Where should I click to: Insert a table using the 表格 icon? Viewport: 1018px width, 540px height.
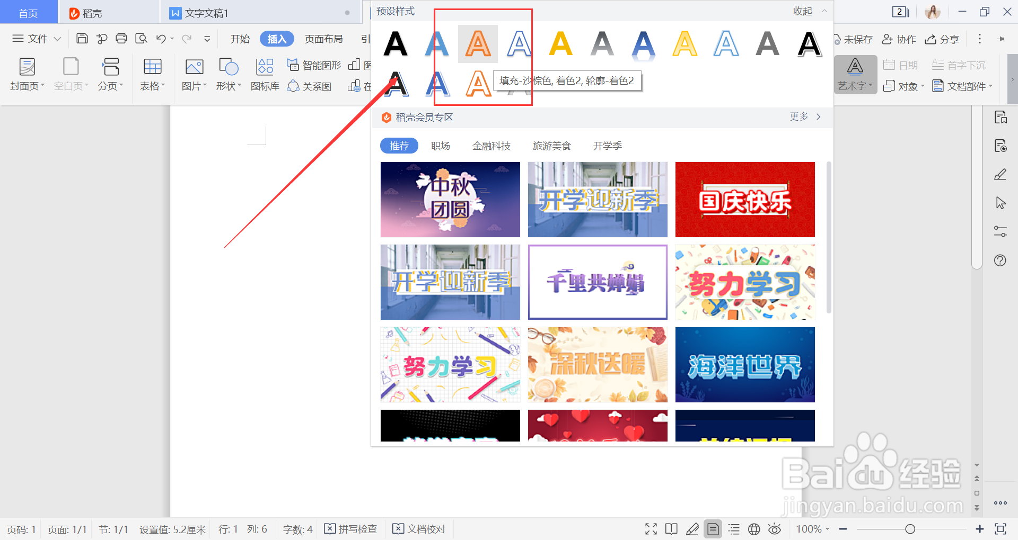point(152,74)
